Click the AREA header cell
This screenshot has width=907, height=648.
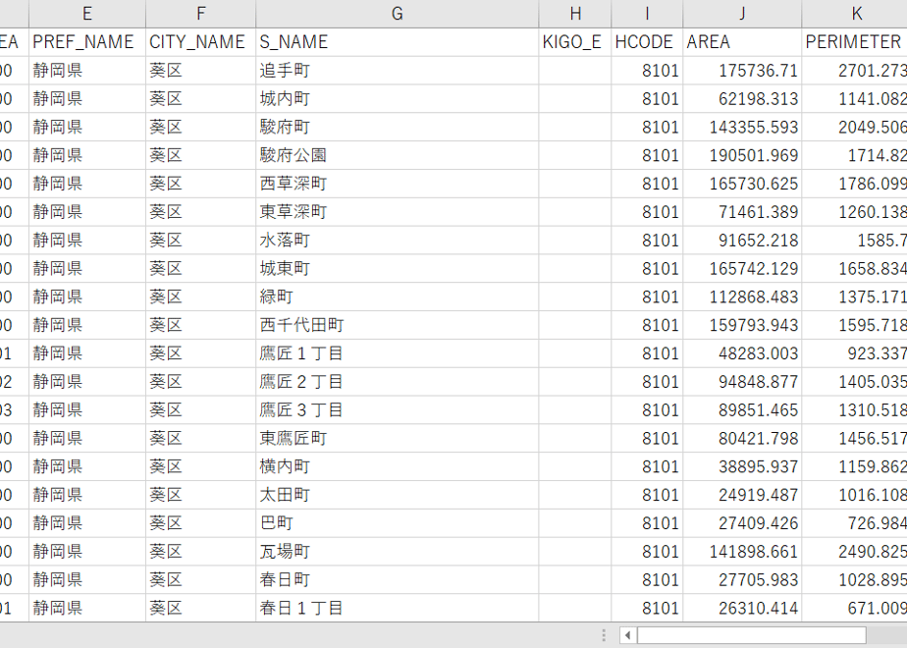[742, 41]
